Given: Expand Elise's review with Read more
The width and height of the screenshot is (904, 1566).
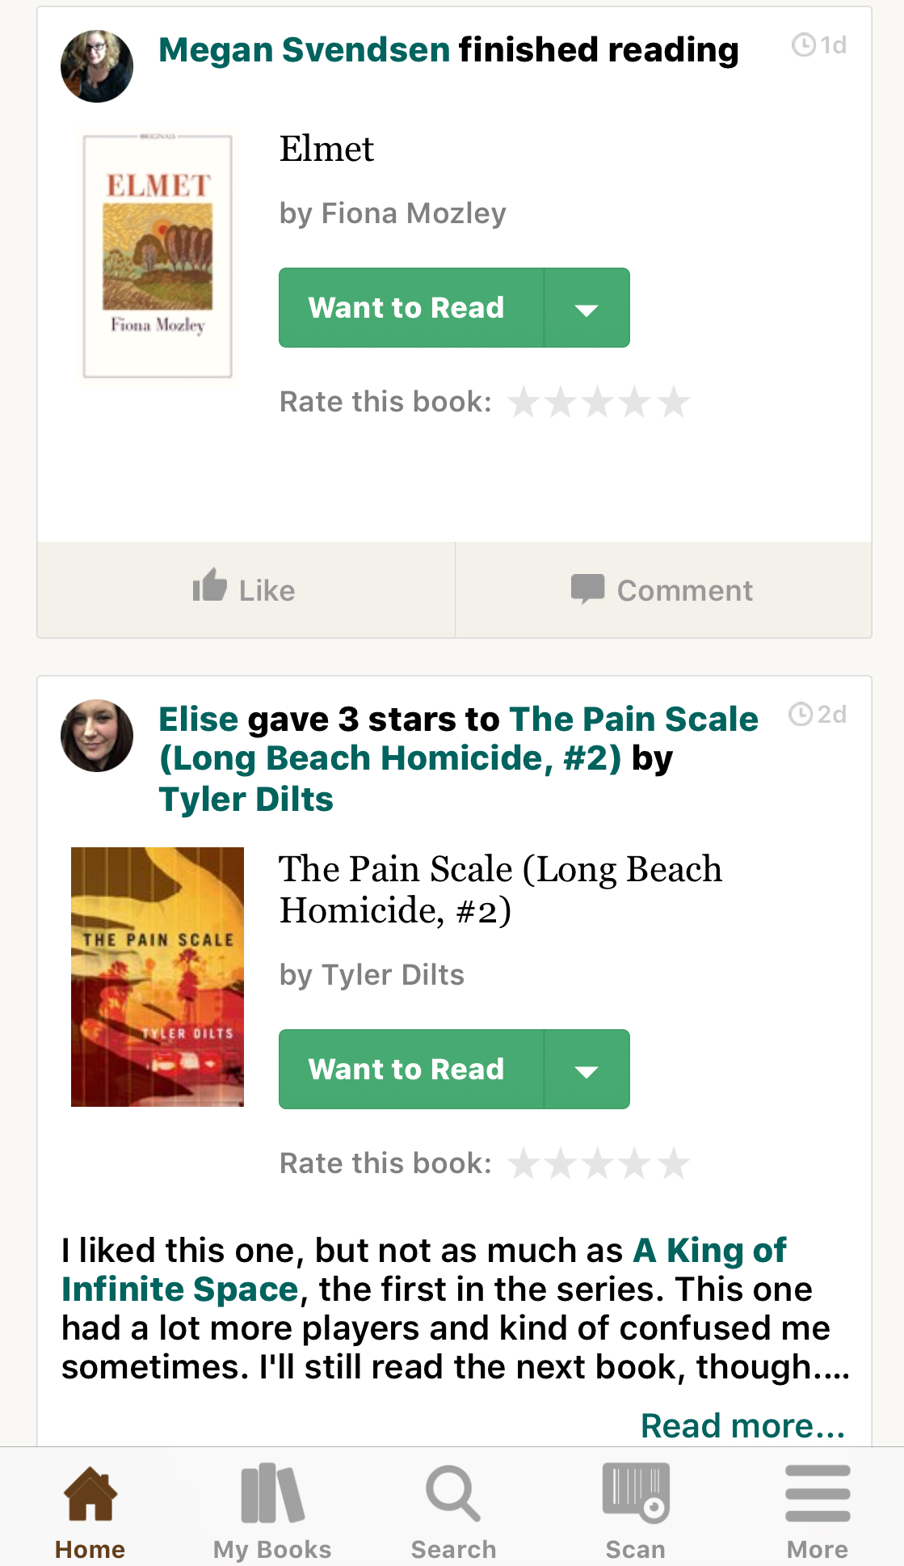Looking at the screenshot, I should 742,1425.
